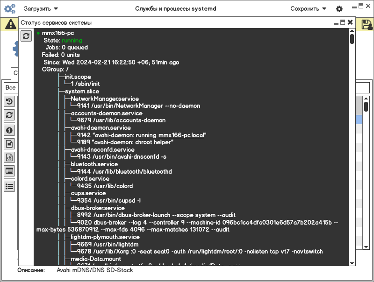Click the journal list panel icon
374x282 pixels.
(x=9, y=171)
